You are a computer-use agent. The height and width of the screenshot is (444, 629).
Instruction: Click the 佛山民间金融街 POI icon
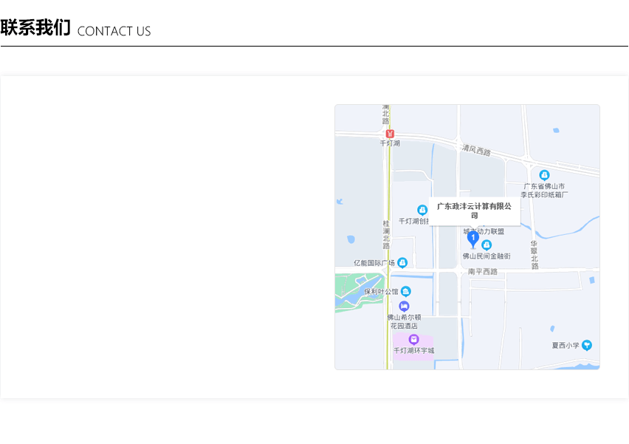coord(487,245)
